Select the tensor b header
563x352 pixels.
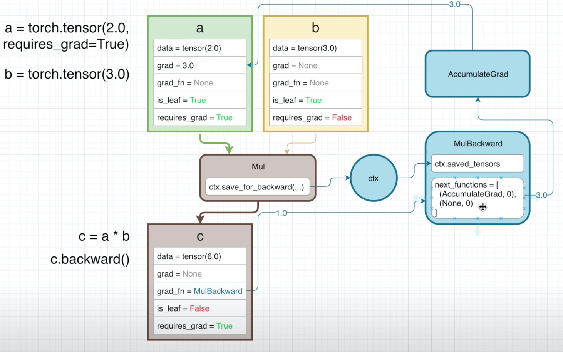coord(315,28)
